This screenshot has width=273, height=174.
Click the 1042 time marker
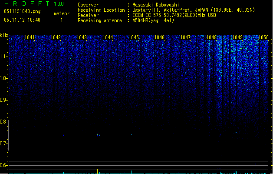click(x=56, y=37)
